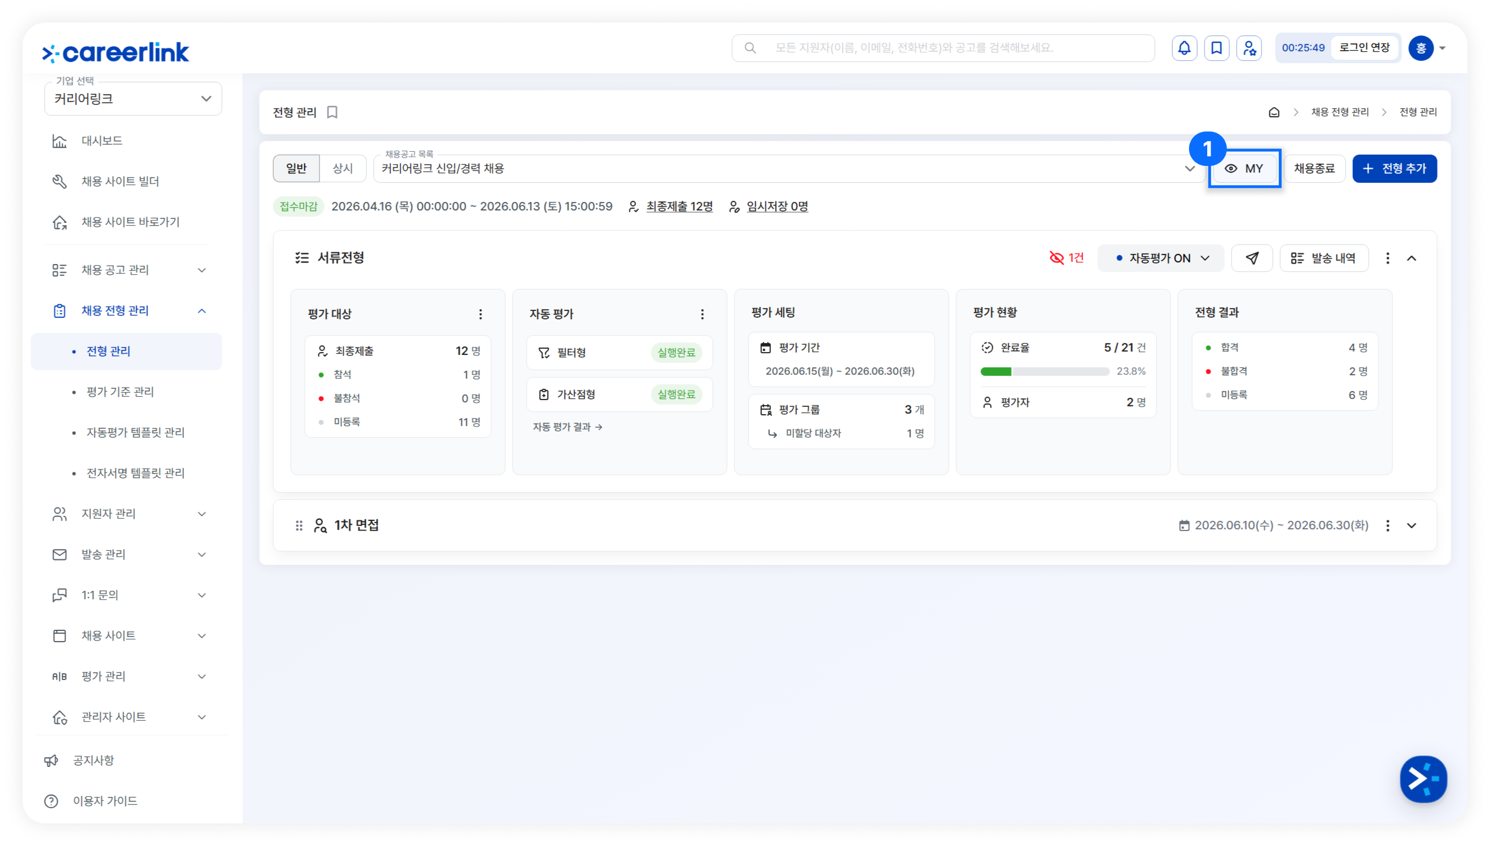Open 임시저장 0명 link
The width and height of the screenshot is (1490, 846).
coord(777,206)
